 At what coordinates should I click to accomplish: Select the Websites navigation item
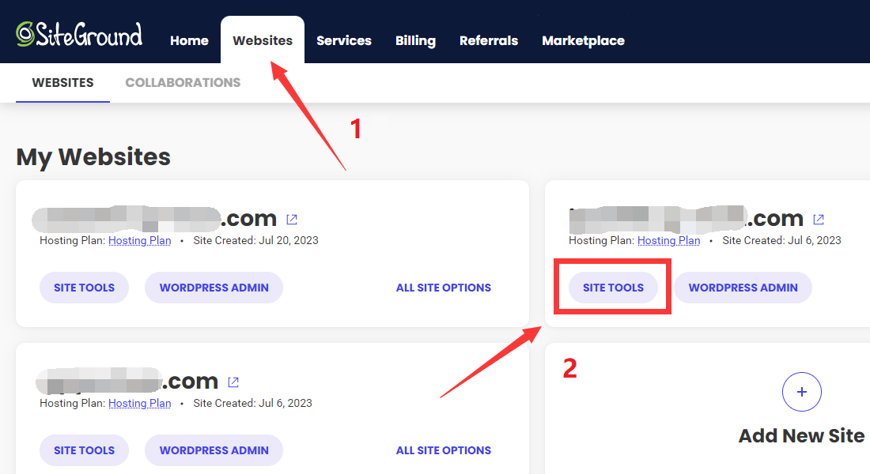tap(262, 40)
